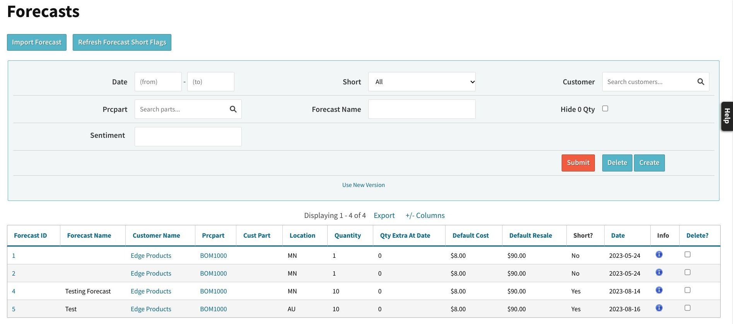Click the Date from input field
The image size is (733, 324).
click(158, 82)
